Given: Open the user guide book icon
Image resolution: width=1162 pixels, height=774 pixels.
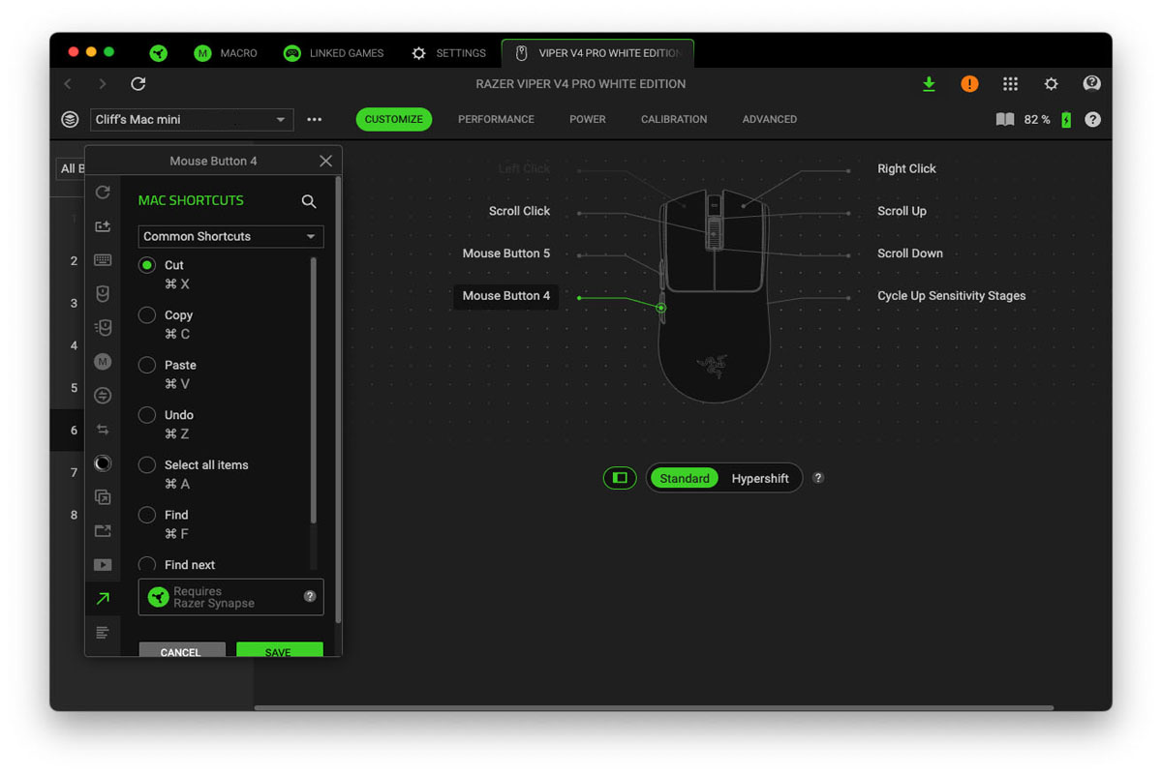Looking at the screenshot, I should point(1005,119).
